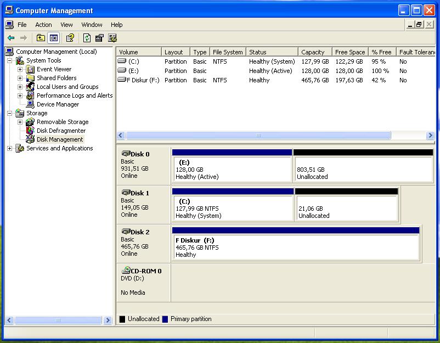Open Device Manager in the tree
The height and width of the screenshot is (343, 440).
pos(58,104)
